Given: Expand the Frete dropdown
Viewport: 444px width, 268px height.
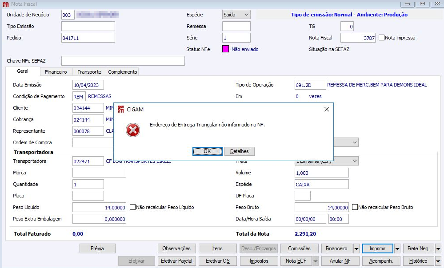Looking at the screenshot, I should pos(354,161).
